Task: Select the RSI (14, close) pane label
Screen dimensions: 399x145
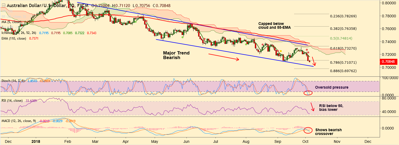Action: pyautogui.click(x=12, y=100)
